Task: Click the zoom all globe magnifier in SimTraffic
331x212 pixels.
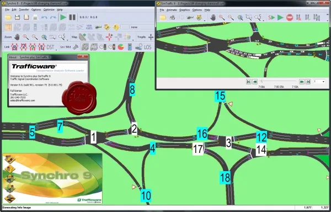Action: [x=240, y=18]
